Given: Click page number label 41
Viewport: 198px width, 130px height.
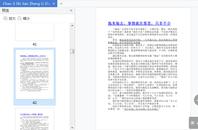Looking at the screenshot, I should click(x=35, y=44).
